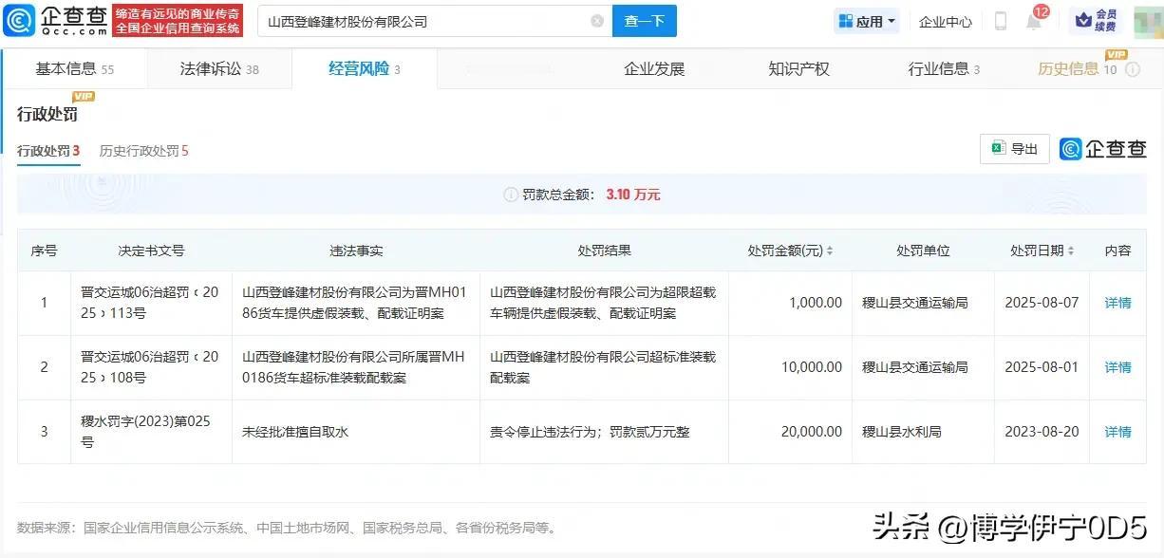Switch to 法律诉讼 tab
The width and height of the screenshot is (1164, 558).
(x=219, y=69)
